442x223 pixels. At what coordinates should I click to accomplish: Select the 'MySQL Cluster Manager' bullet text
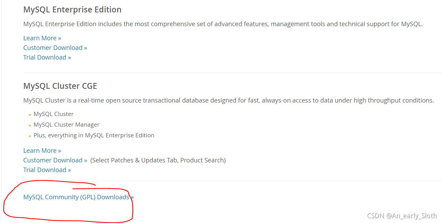pos(66,125)
